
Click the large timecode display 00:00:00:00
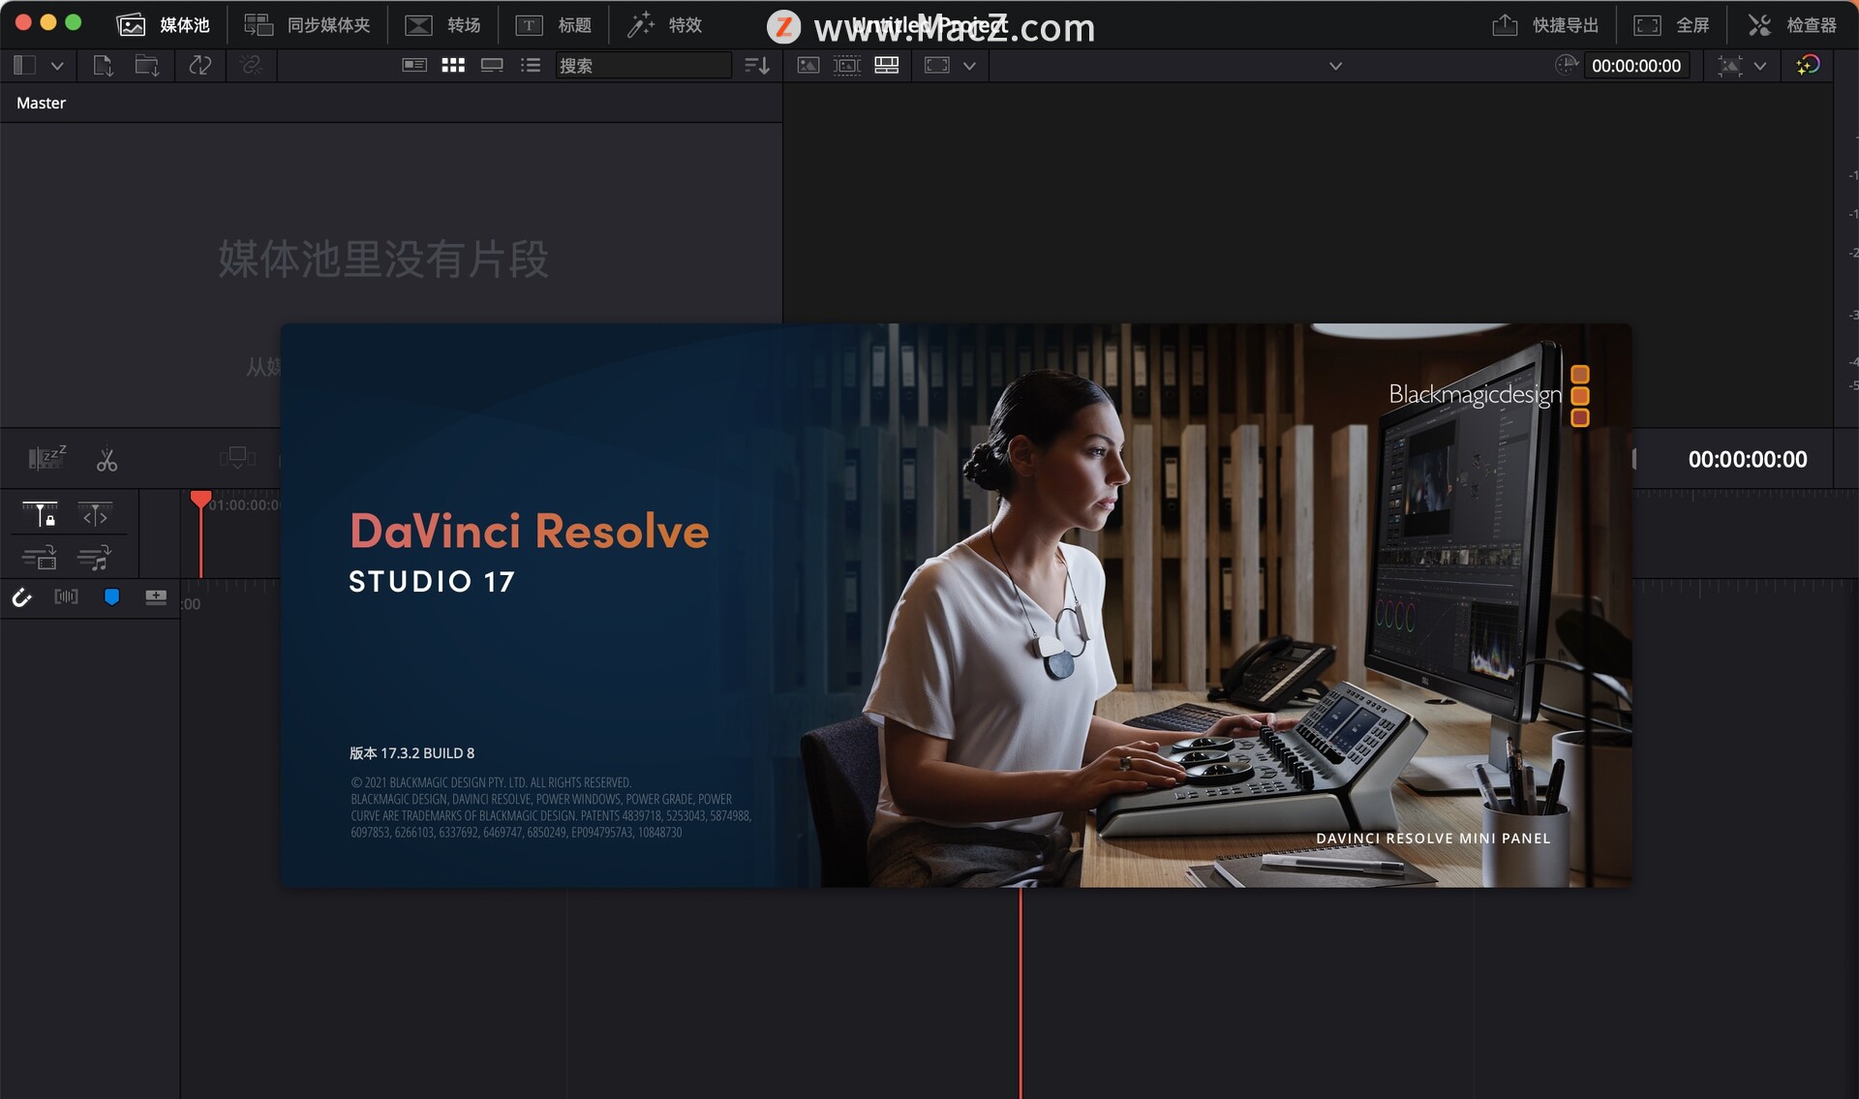tap(1748, 460)
